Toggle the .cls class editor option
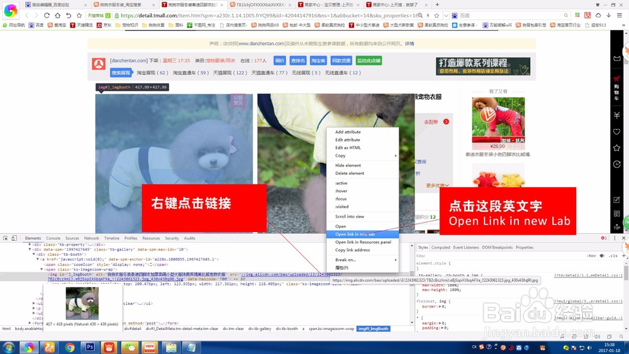Viewport: 629px width, 354px height. point(613,256)
